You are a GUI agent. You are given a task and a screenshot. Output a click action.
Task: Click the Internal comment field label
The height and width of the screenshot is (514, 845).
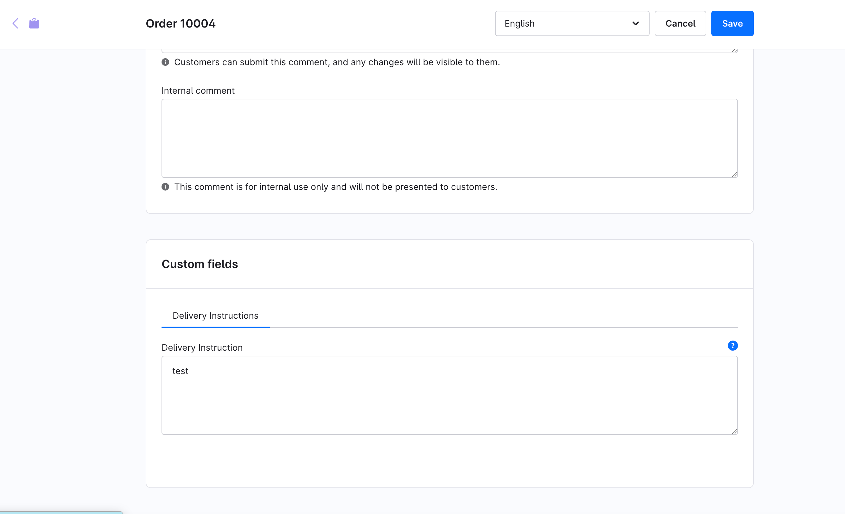[x=198, y=91]
